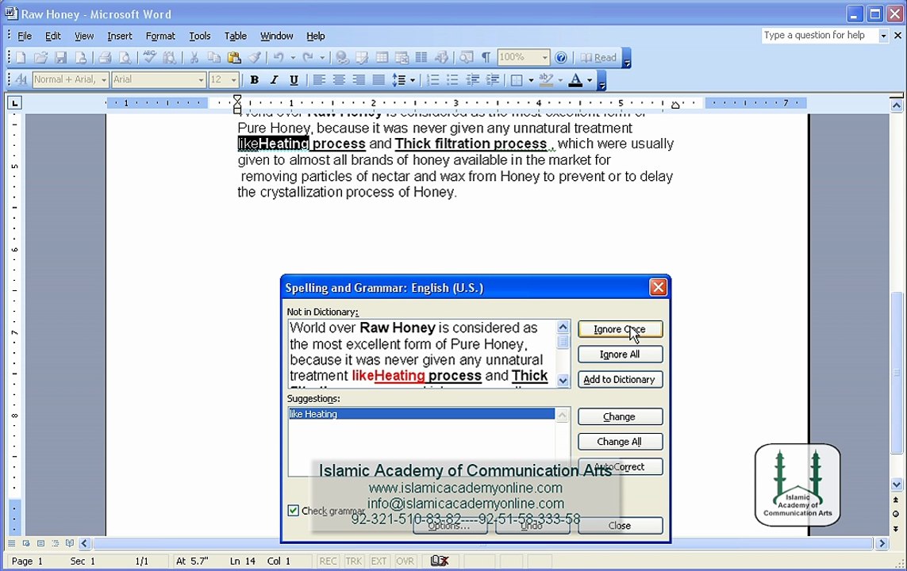
Task: Save the document with the floppy icon
Action: pyautogui.click(x=61, y=57)
